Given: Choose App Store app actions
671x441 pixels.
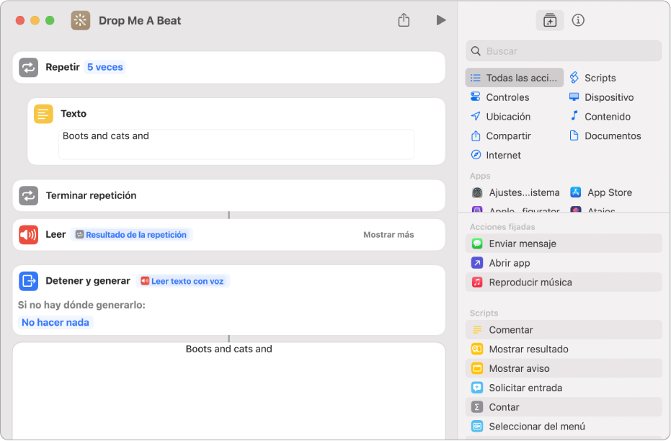Looking at the screenshot, I should tap(601, 192).
